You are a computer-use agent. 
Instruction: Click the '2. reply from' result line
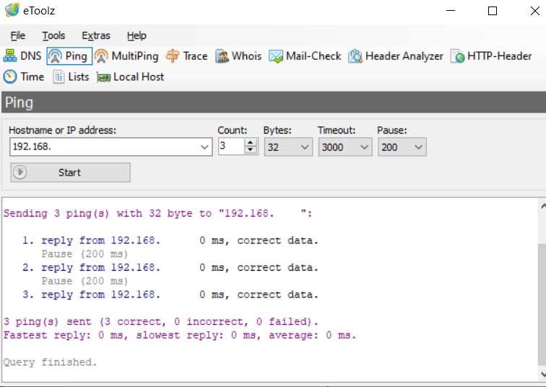click(x=170, y=268)
